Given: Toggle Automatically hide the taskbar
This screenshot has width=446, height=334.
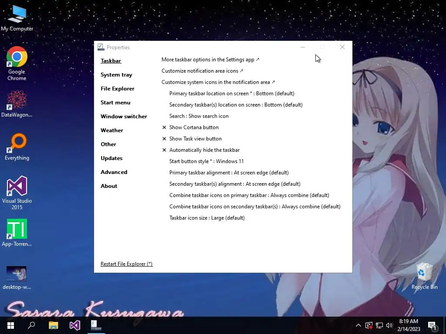Looking at the screenshot, I should 201,150.
